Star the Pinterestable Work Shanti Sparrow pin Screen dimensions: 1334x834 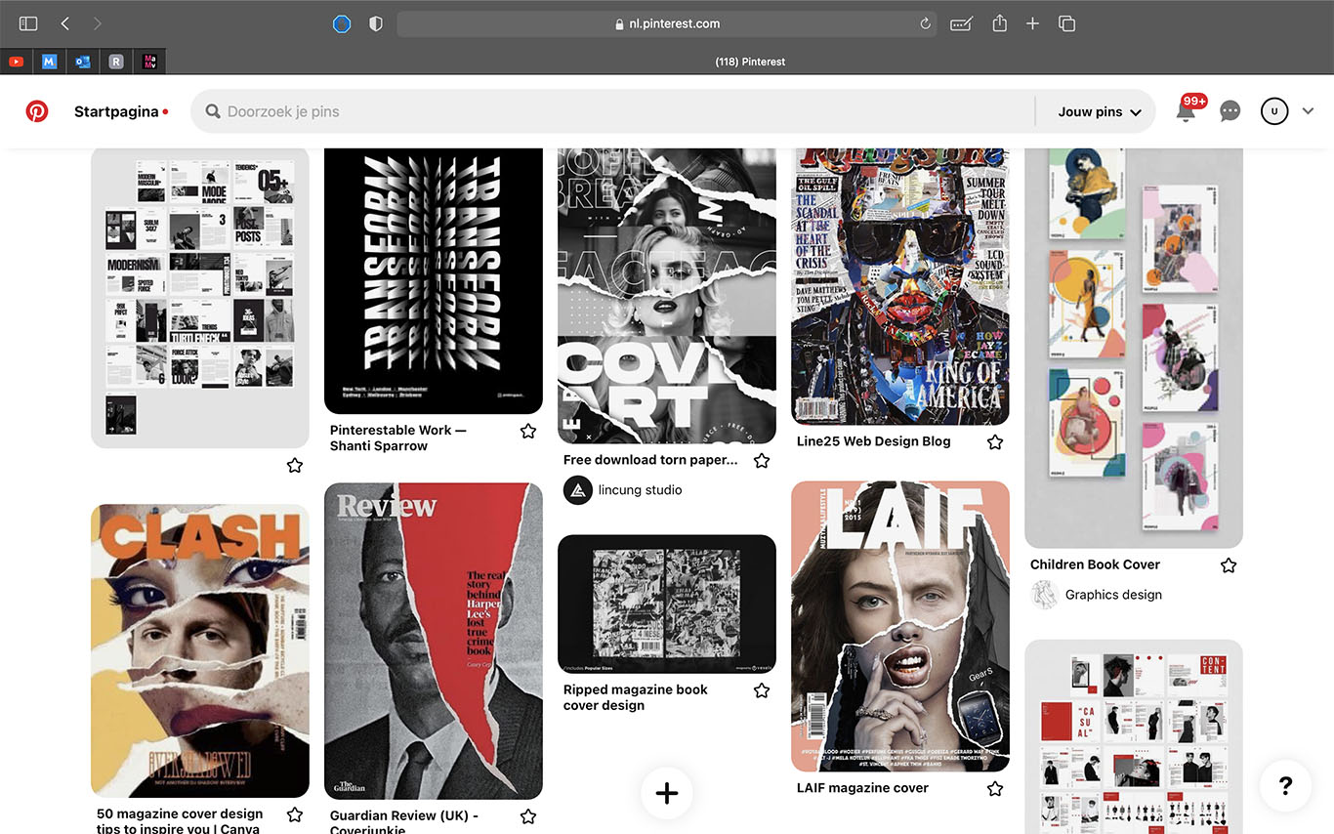pyautogui.click(x=528, y=431)
